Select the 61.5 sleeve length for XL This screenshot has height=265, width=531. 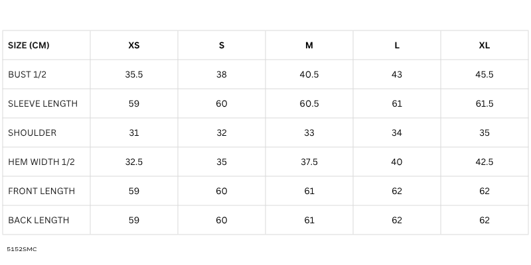click(485, 104)
